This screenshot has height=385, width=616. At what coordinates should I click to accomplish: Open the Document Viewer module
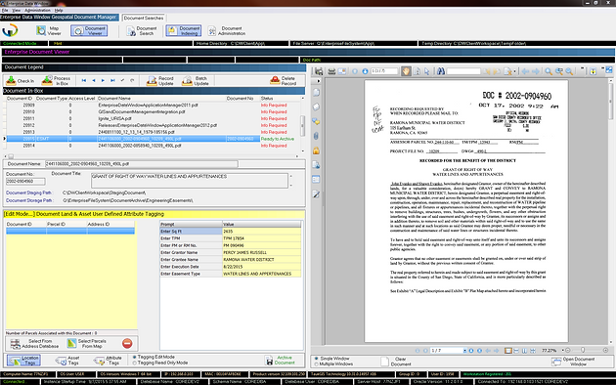tap(89, 30)
